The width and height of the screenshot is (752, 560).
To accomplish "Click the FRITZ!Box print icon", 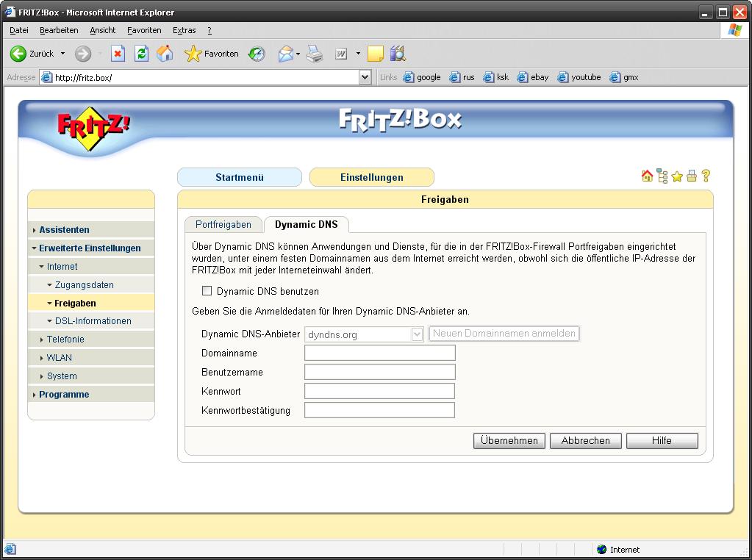I will (x=692, y=176).
